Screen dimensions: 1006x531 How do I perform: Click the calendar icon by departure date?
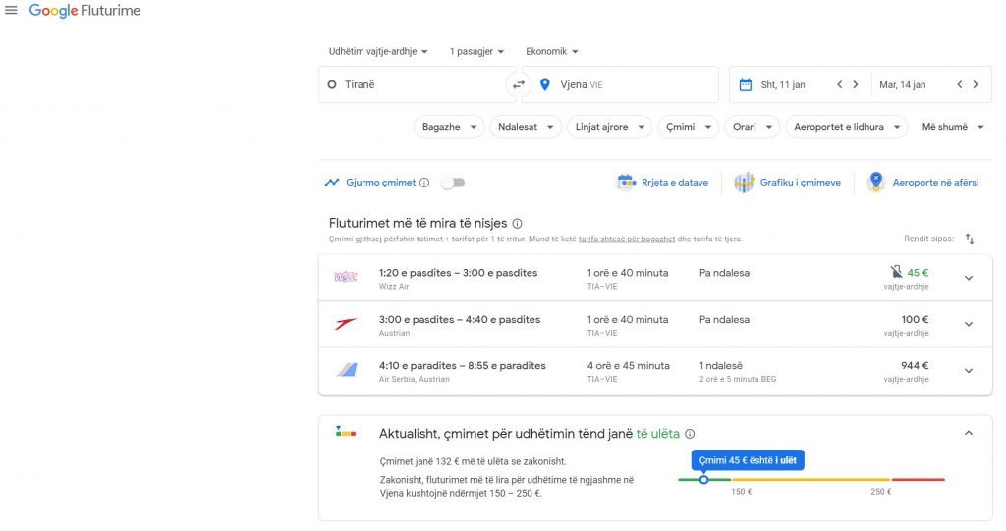(x=746, y=85)
